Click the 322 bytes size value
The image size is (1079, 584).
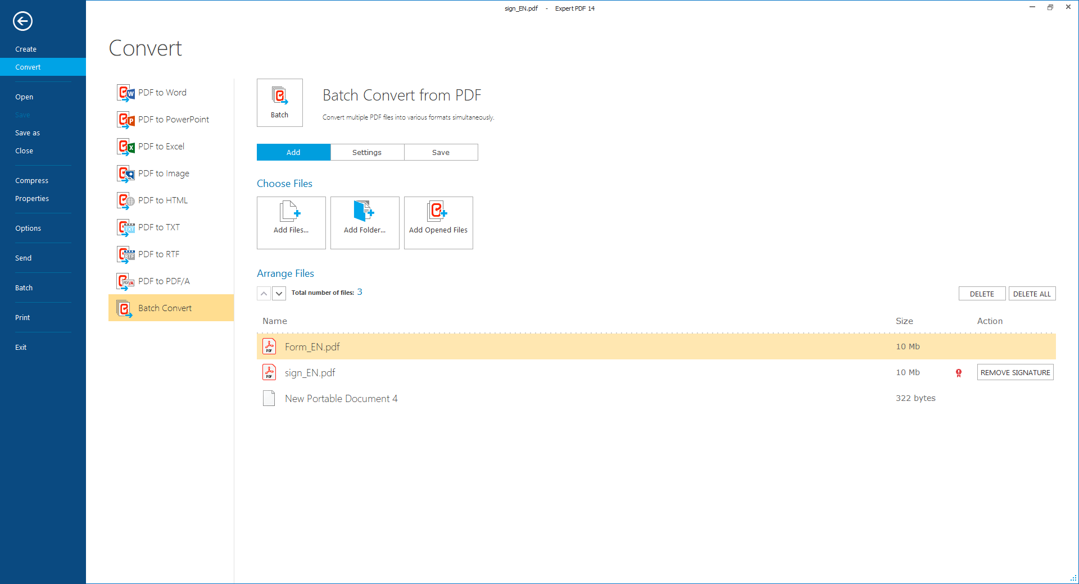915,398
